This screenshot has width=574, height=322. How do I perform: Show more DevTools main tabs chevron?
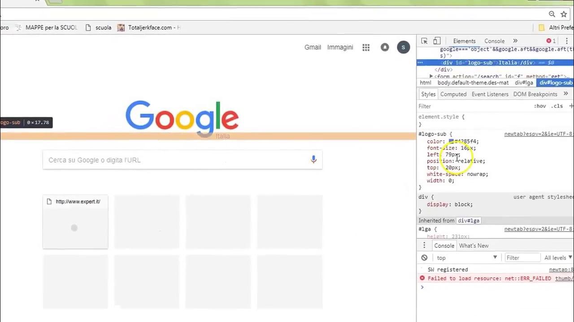pos(515,41)
